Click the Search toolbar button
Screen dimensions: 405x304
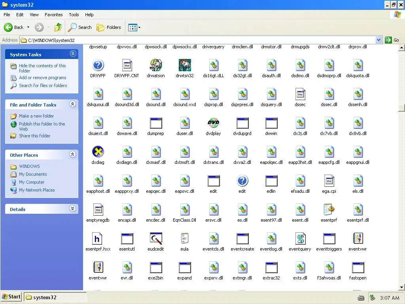point(80,27)
